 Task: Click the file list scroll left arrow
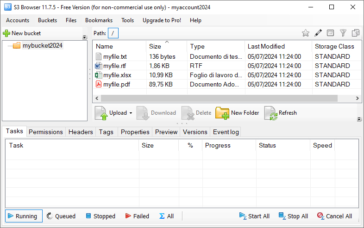pos(97,99)
